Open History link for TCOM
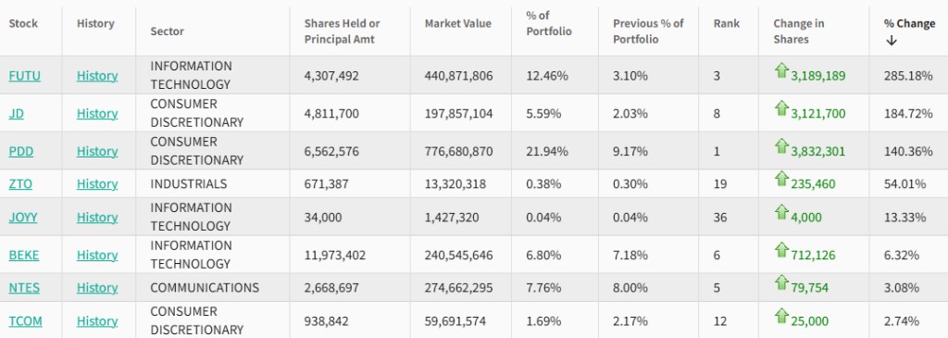This screenshot has height=338, width=948. [96, 321]
